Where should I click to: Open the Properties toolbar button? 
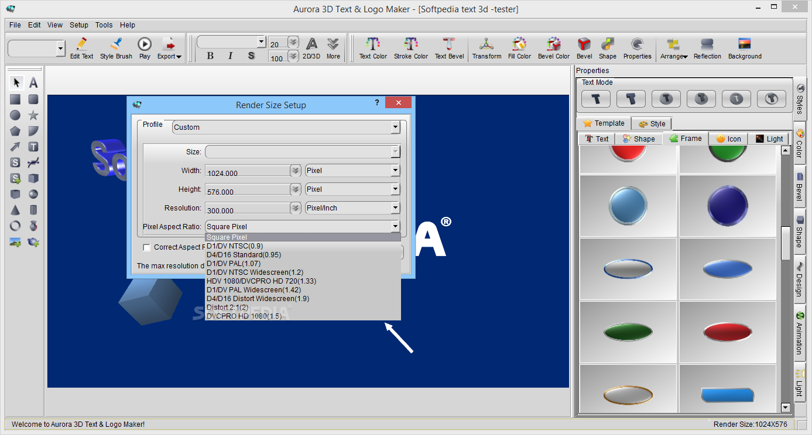pos(638,48)
